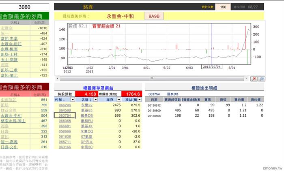Click date 20130809 in detail table
This screenshot has width=284, height=171.
click(154, 111)
